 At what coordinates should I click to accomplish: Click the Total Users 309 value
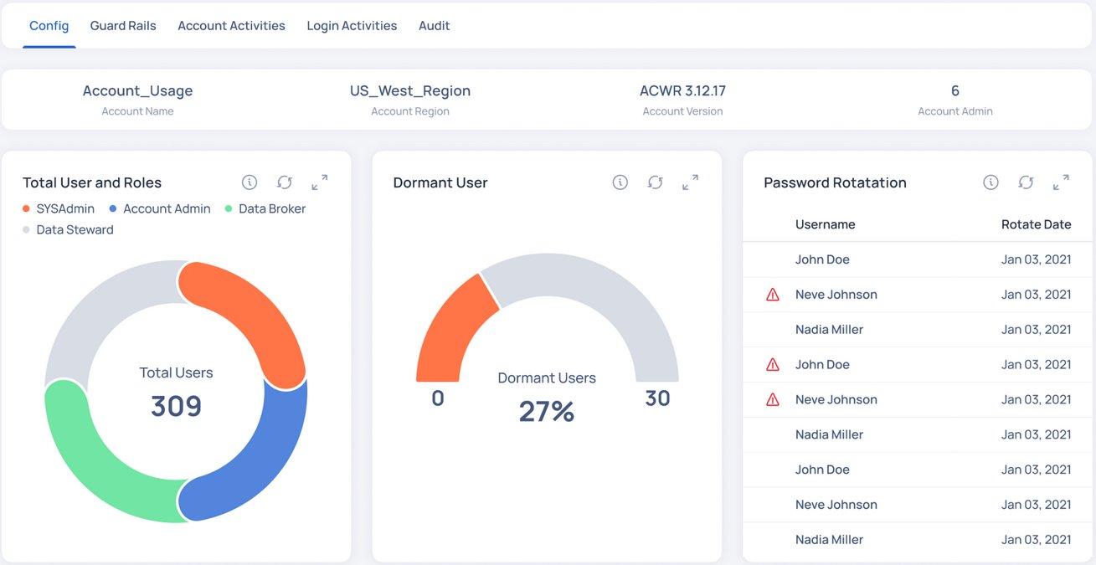click(177, 406)
